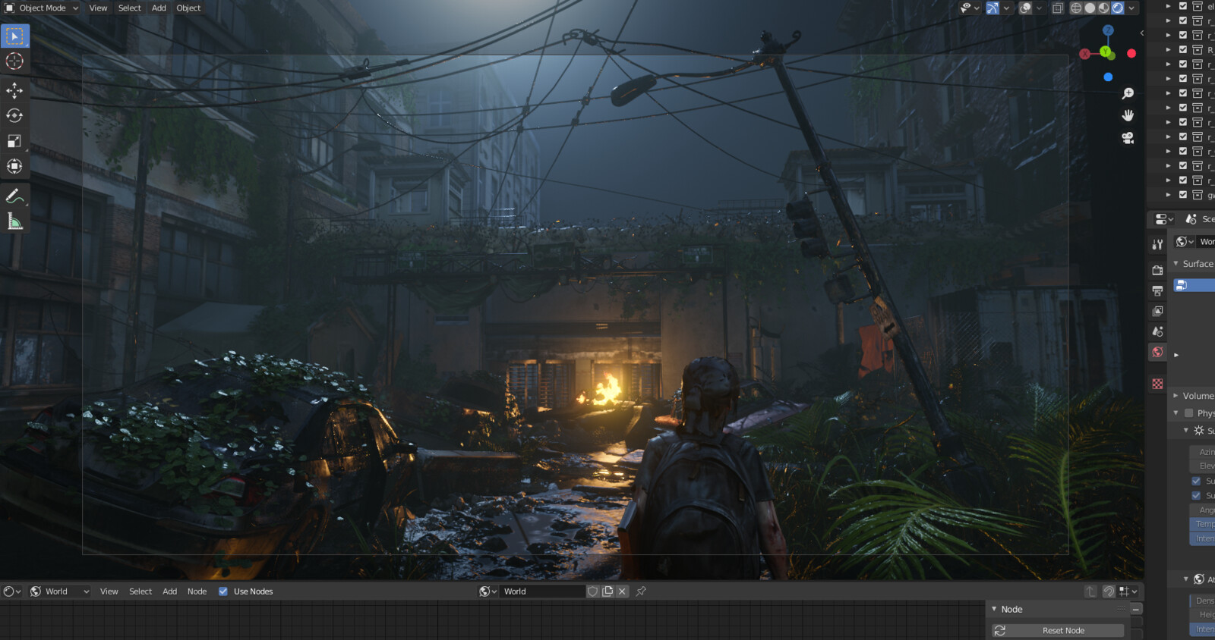Viewport: 1215px width, 640px height.
Task: Switch to solid viewport shading
Action: point(1090,8)
